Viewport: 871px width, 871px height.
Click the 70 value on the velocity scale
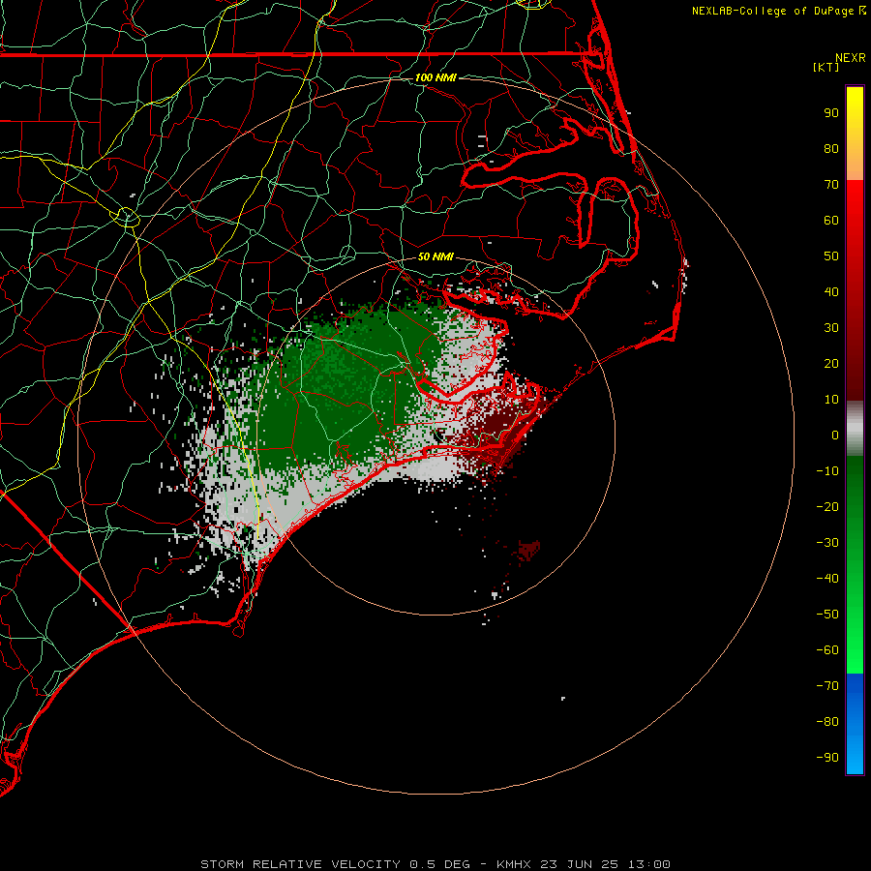pyautogui.click(x=831, y=185)
